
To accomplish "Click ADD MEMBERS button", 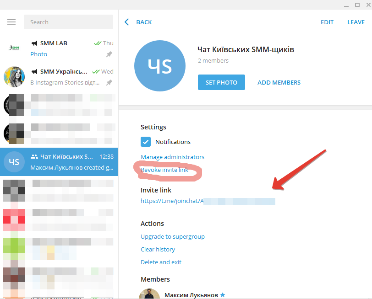I will click(x=279, y=83).
